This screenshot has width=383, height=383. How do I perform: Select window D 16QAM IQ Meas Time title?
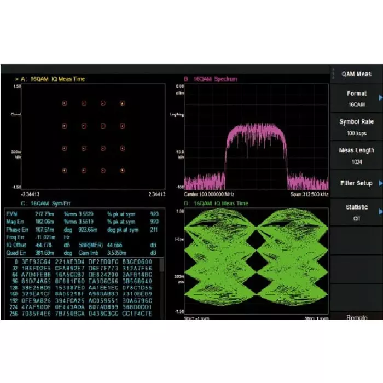click(x=216, y=204)
